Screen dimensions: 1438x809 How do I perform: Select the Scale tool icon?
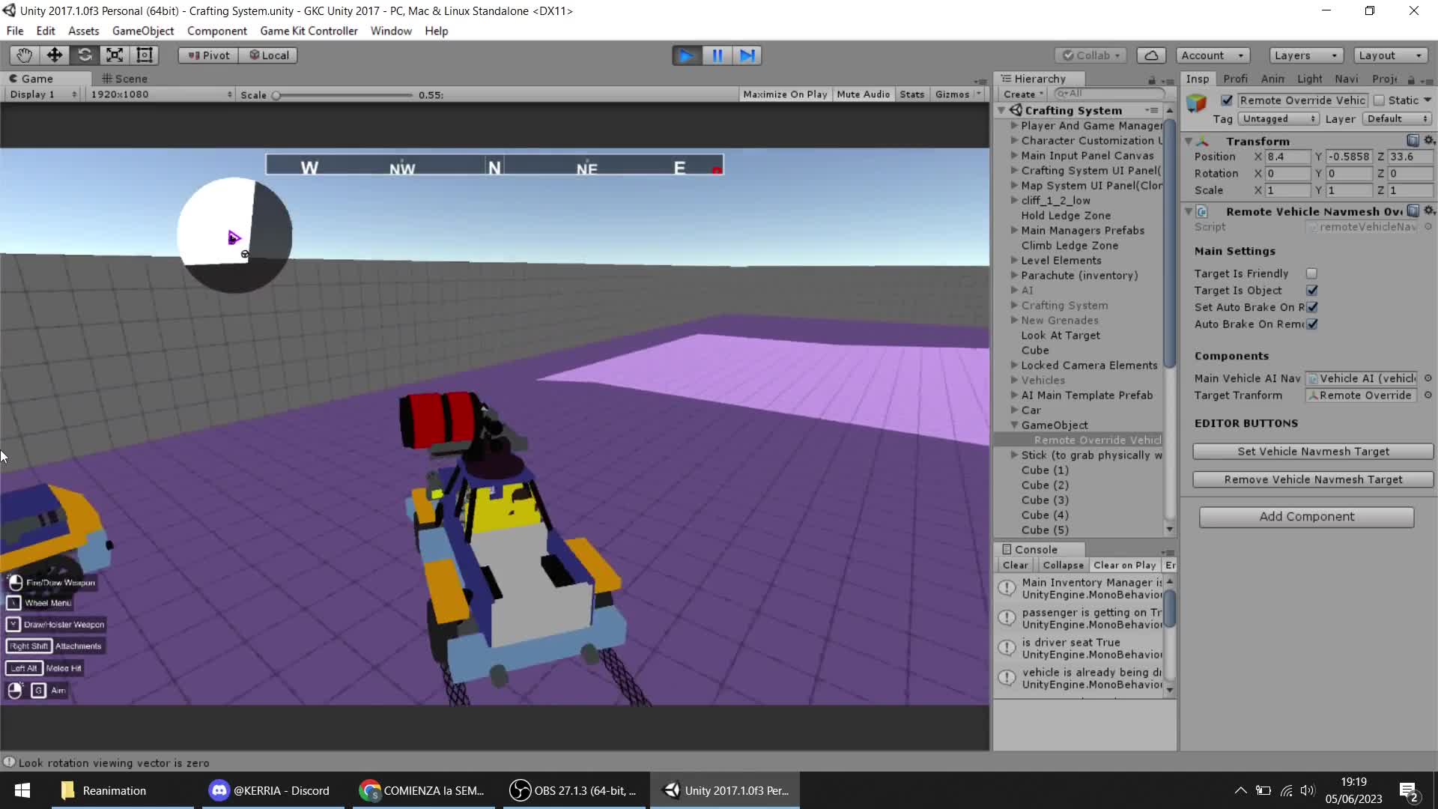tap(115, 55)
